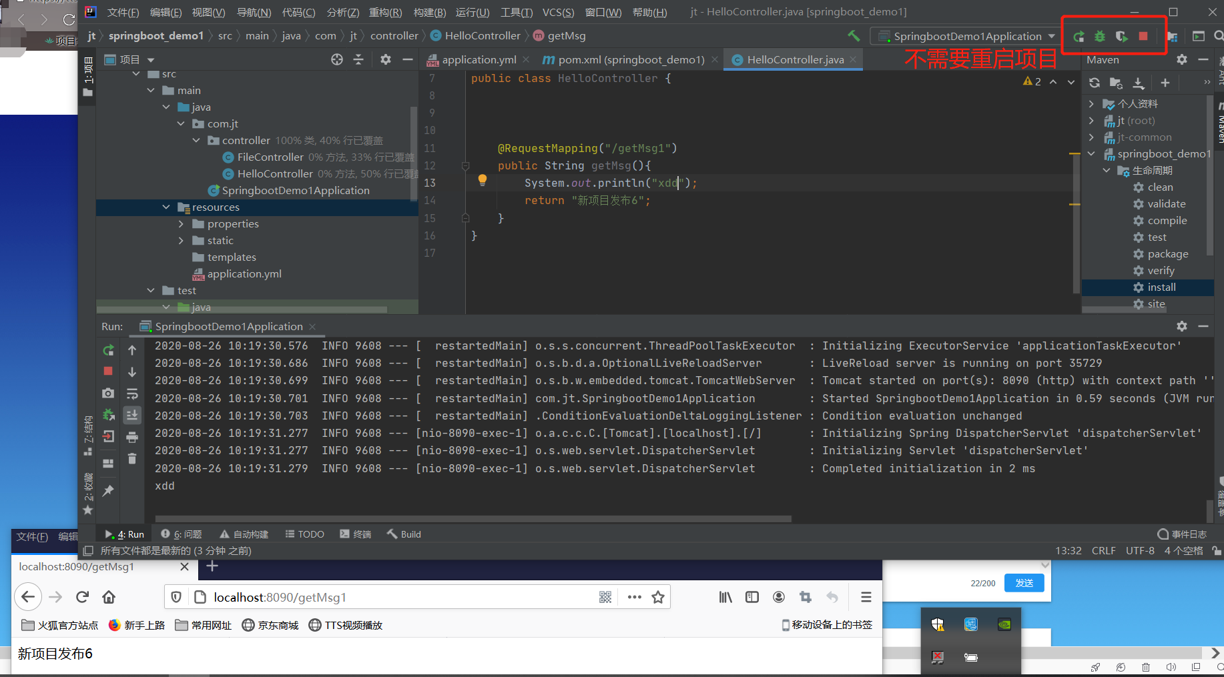Start debugging with the top toolbar bug icon
Viewport: 1224px width, 677px height.
(x=1100, y=37)
